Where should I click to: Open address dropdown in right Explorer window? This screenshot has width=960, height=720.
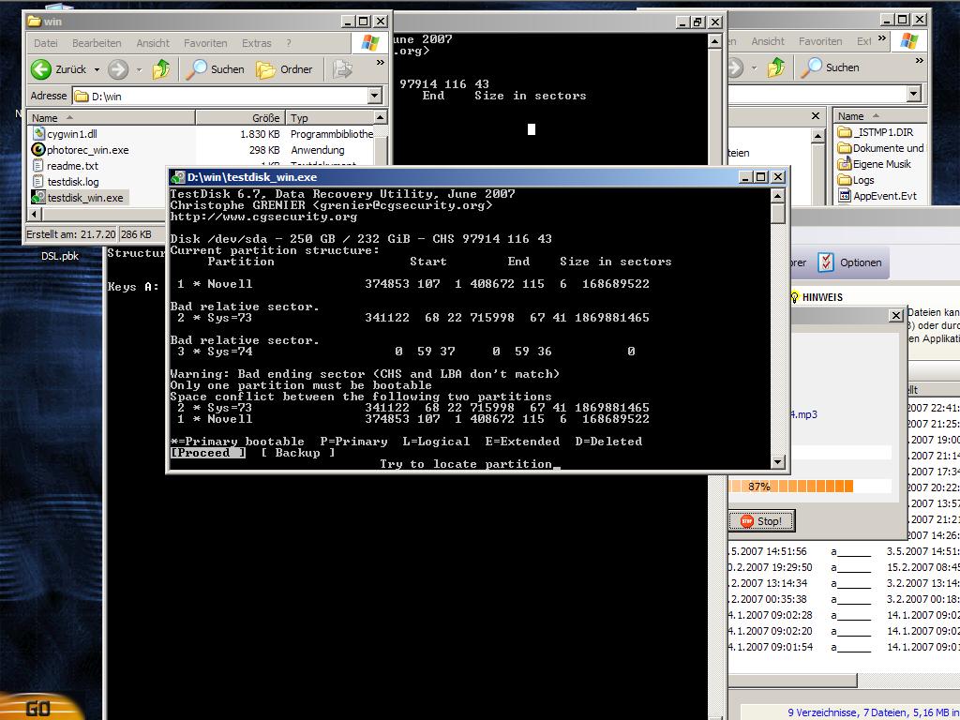tap(914, 94)
